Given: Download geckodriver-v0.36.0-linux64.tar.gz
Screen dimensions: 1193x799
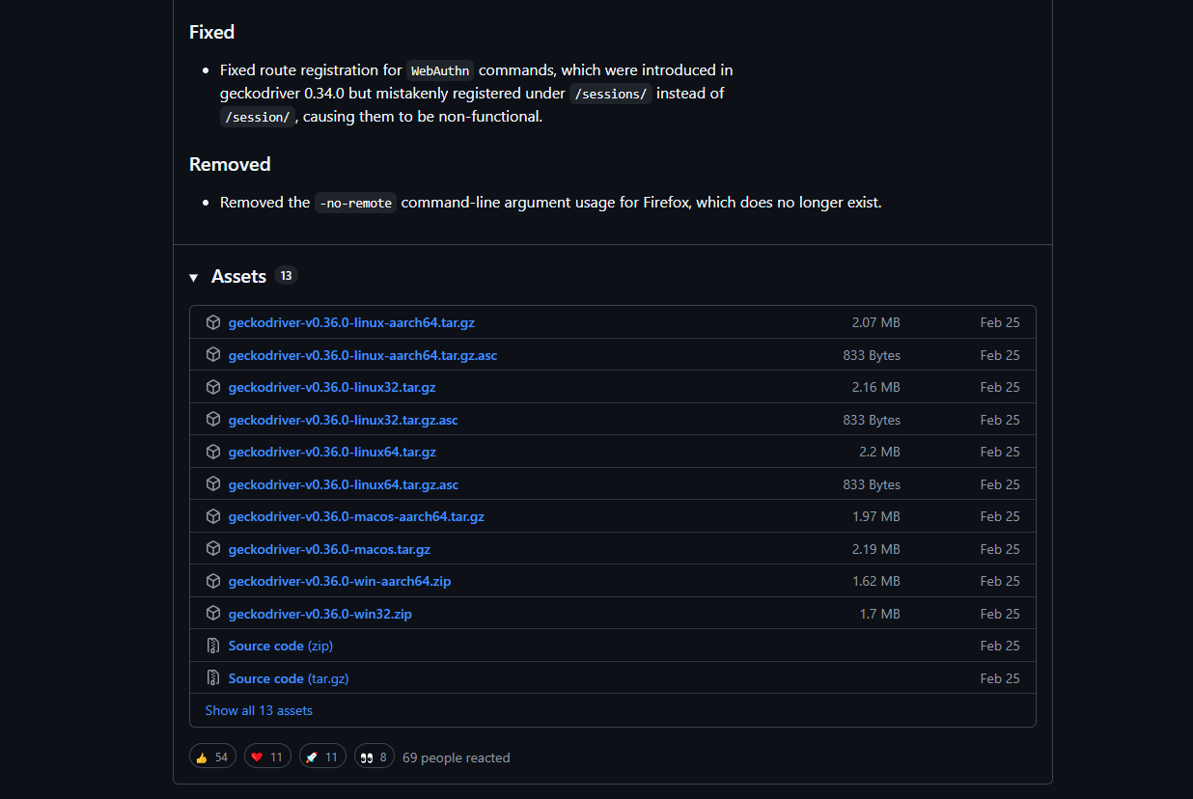Looking at the screenshot, I should (332, 452).
